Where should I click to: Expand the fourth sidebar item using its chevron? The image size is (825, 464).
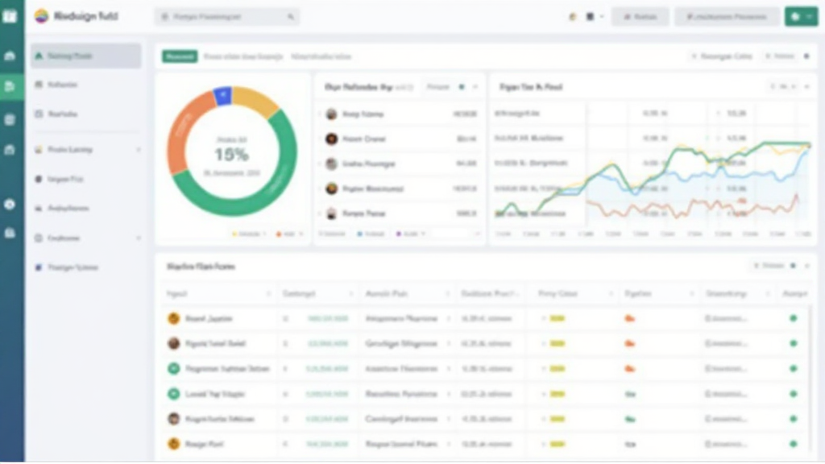(139, 150)
